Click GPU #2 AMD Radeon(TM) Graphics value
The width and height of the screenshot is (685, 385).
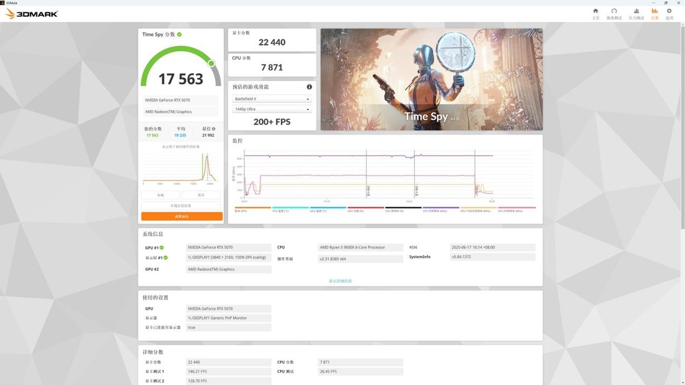tap(229, 269)
